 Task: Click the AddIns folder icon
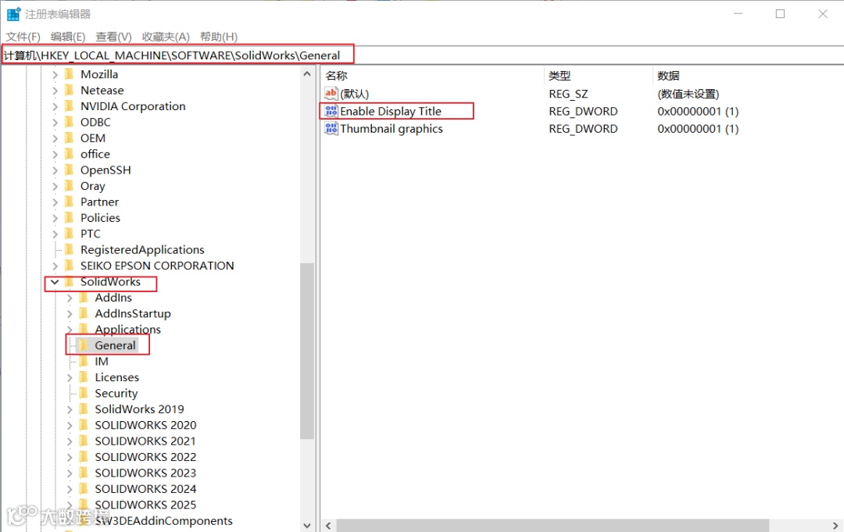[84, 298]
